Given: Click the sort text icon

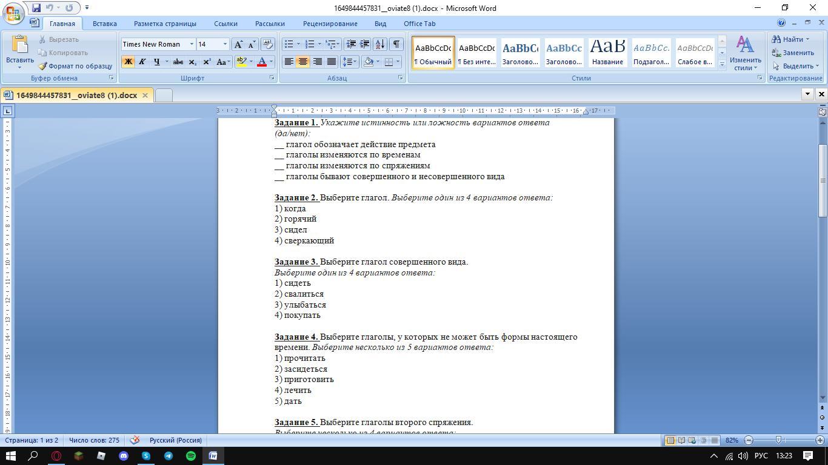Looking at the screenshot, I should tap(380, 44).
